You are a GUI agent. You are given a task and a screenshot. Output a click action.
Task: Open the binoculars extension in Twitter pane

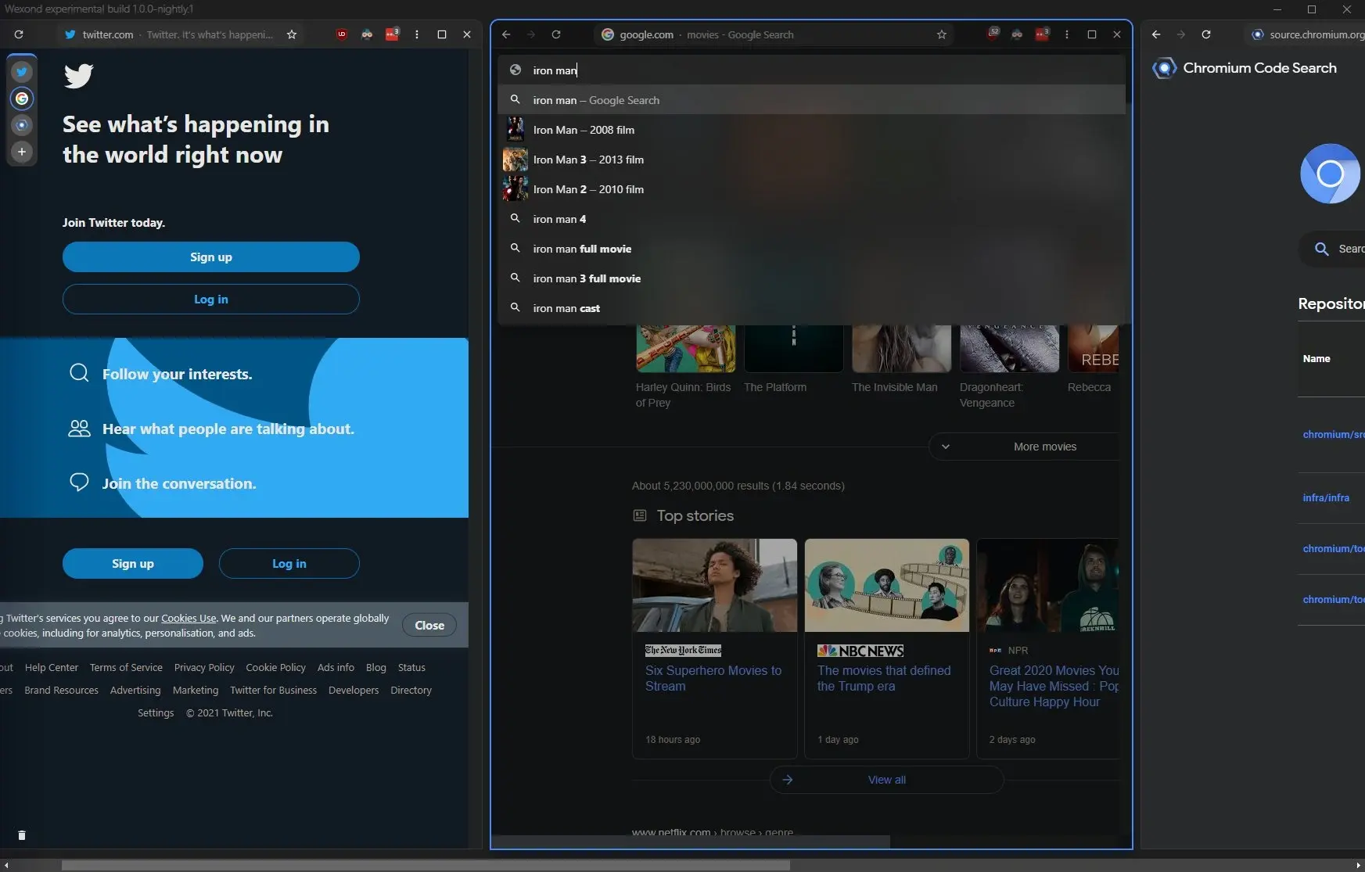[x=367, y=34]
